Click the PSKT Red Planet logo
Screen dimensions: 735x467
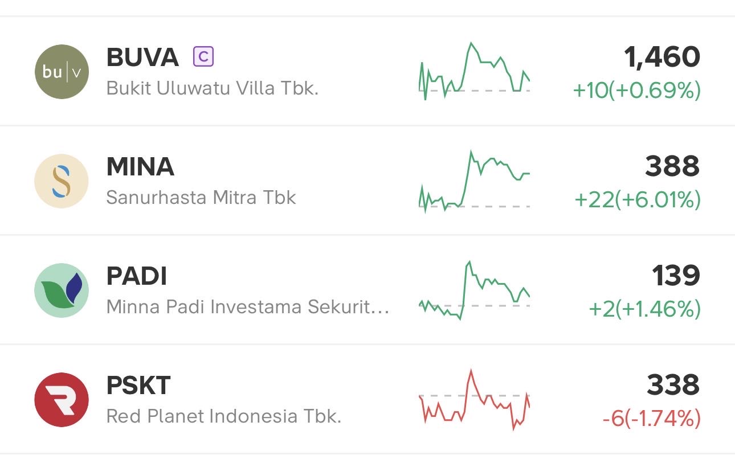point(62,400)
